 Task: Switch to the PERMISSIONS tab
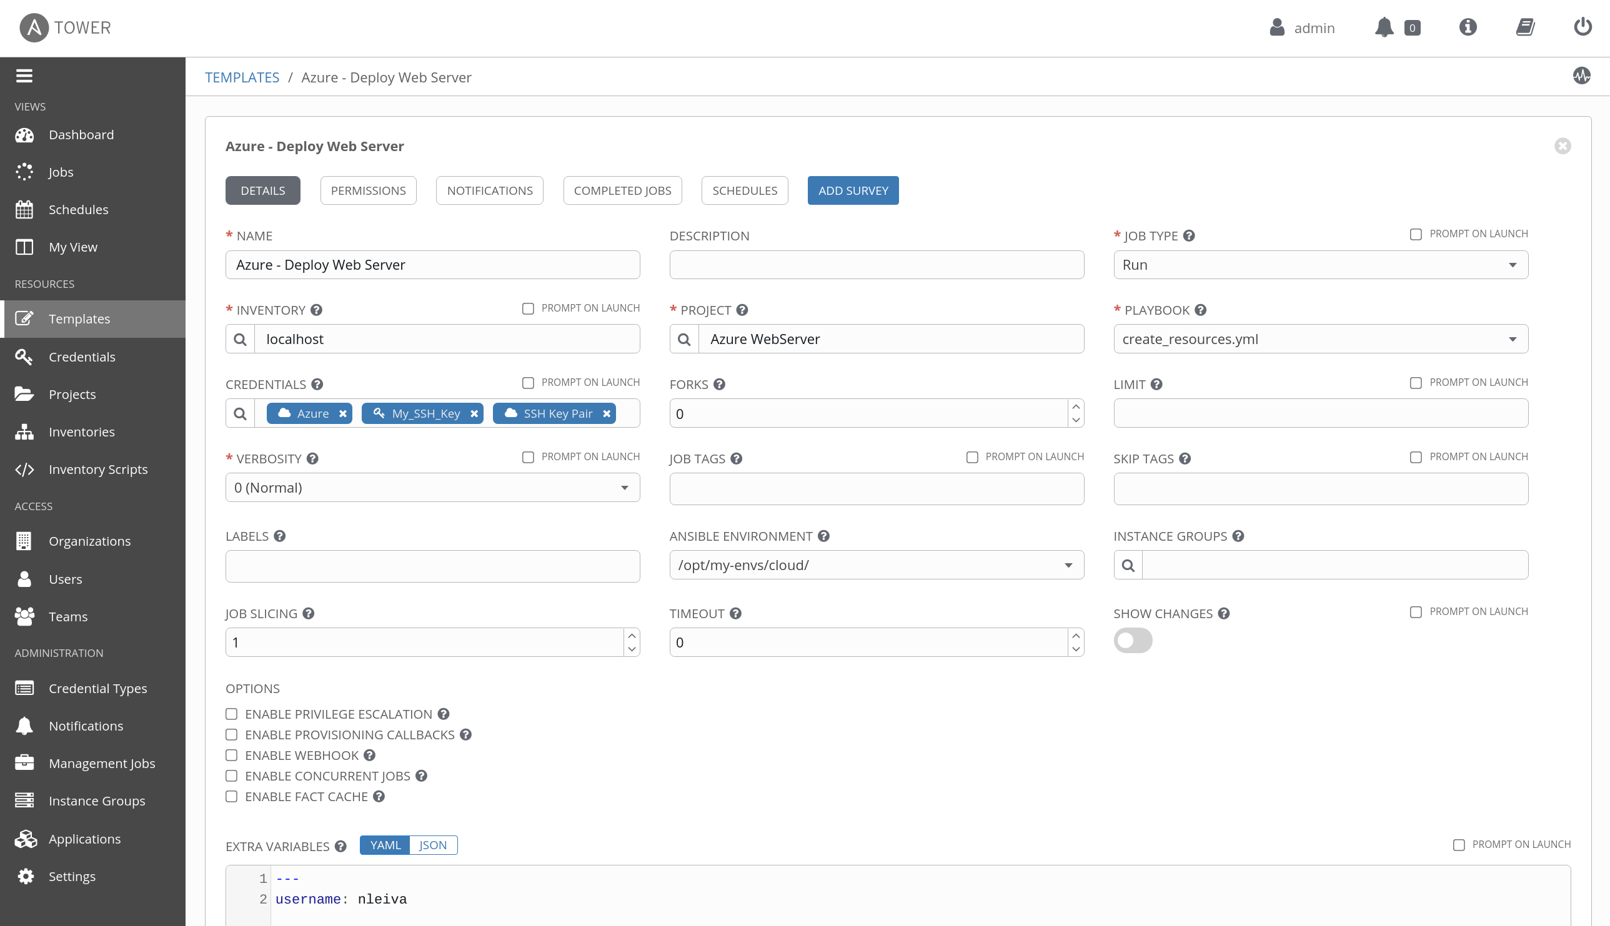[368, 190]
